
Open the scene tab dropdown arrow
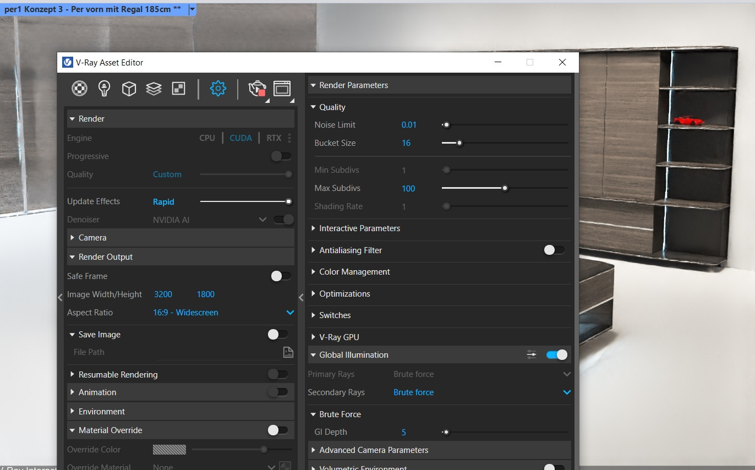tap(192, 9)
